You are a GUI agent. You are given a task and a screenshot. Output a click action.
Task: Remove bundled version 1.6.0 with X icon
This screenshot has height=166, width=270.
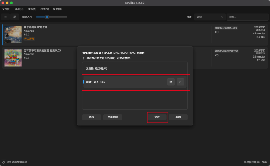[x=180, y=82]
